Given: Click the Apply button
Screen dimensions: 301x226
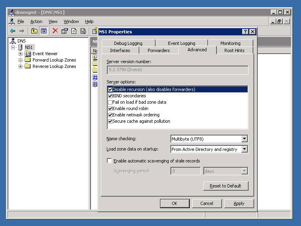Looking at the screenshot, I should 239,203.
